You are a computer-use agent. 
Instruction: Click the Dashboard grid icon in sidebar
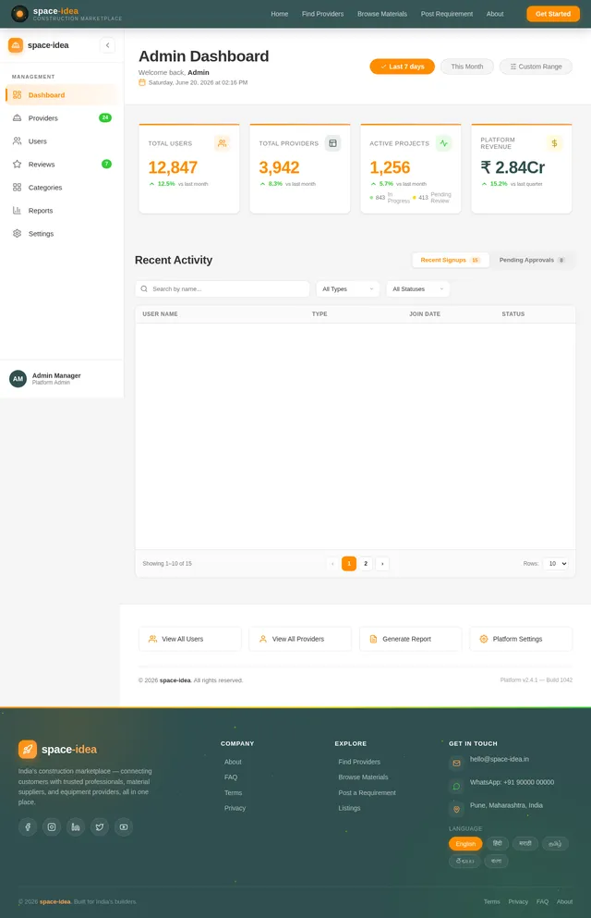(x=17, y=95)
